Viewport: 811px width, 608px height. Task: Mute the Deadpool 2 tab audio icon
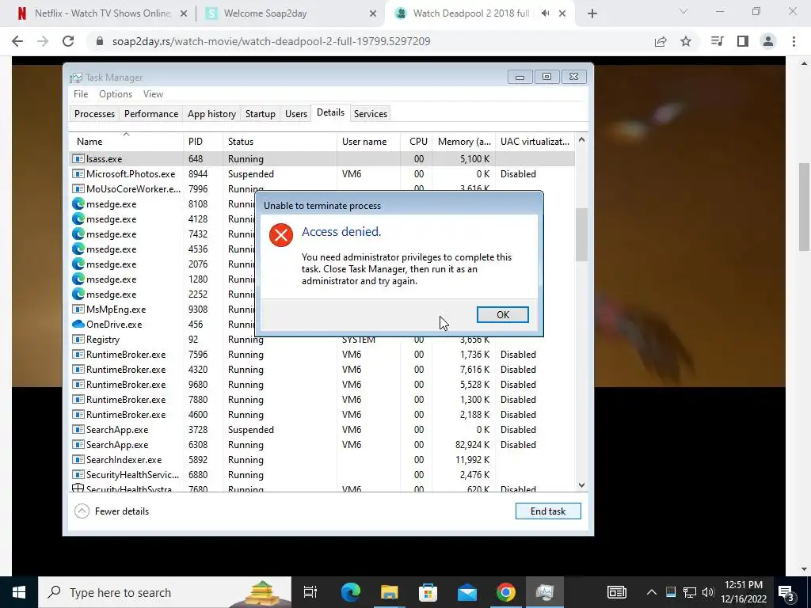pos(545,13)
